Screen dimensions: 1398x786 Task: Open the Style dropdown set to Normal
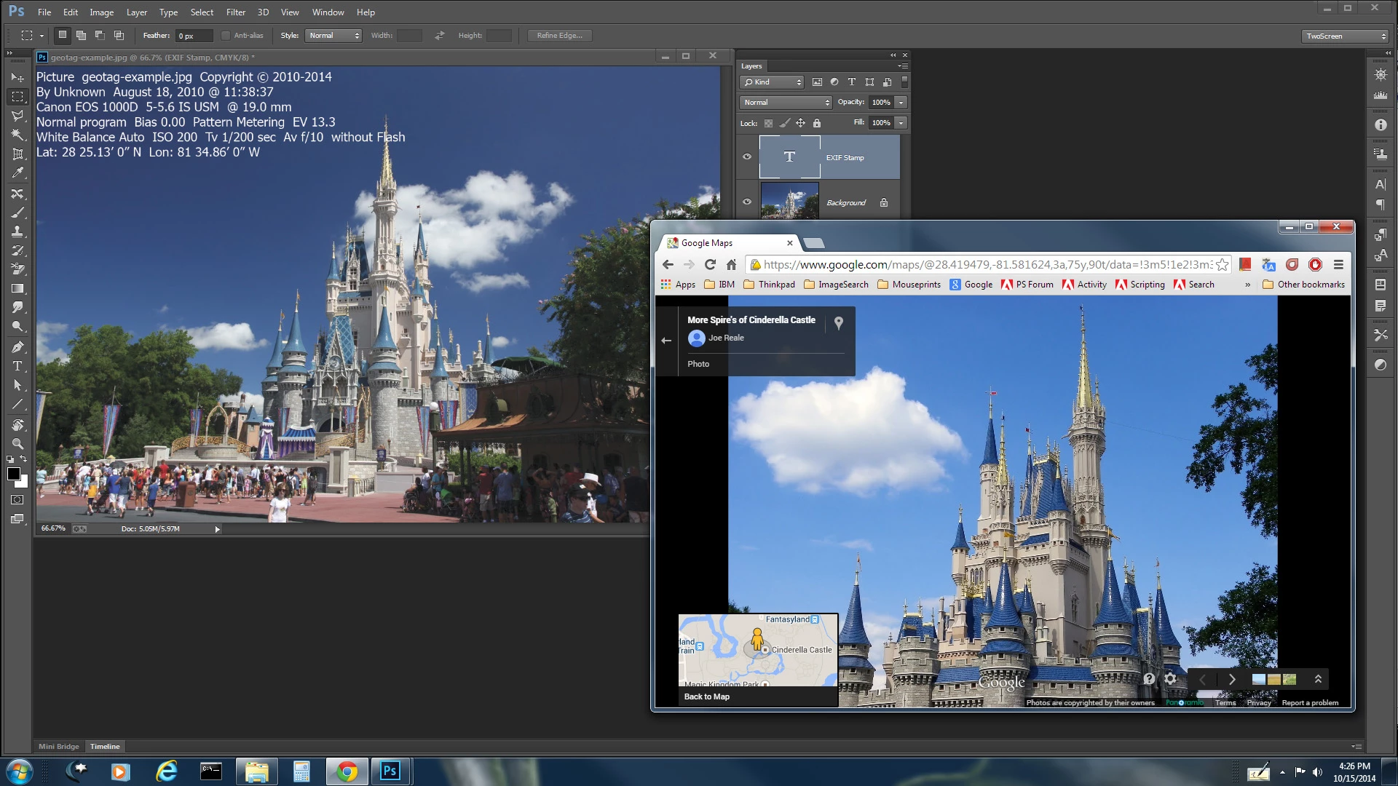click(x=333, y=36)
